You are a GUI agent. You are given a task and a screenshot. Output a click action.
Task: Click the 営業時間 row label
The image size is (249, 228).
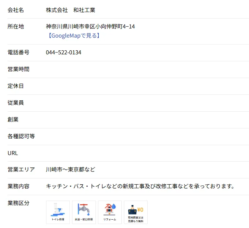[18, 69]
